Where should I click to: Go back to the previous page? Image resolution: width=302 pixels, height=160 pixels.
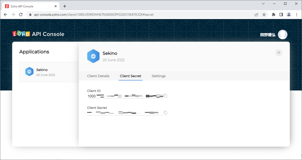point(5,15)
